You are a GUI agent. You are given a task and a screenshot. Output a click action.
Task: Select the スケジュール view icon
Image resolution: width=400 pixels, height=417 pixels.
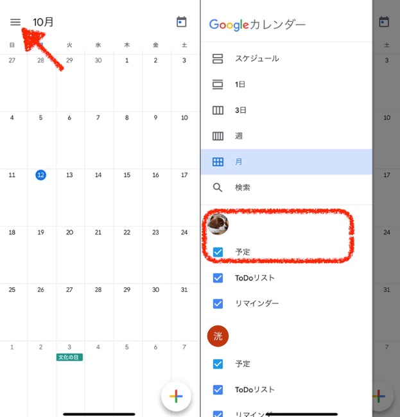[218, 58]
